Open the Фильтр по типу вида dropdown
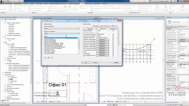 pyautogui.click(x=62, y=33)
